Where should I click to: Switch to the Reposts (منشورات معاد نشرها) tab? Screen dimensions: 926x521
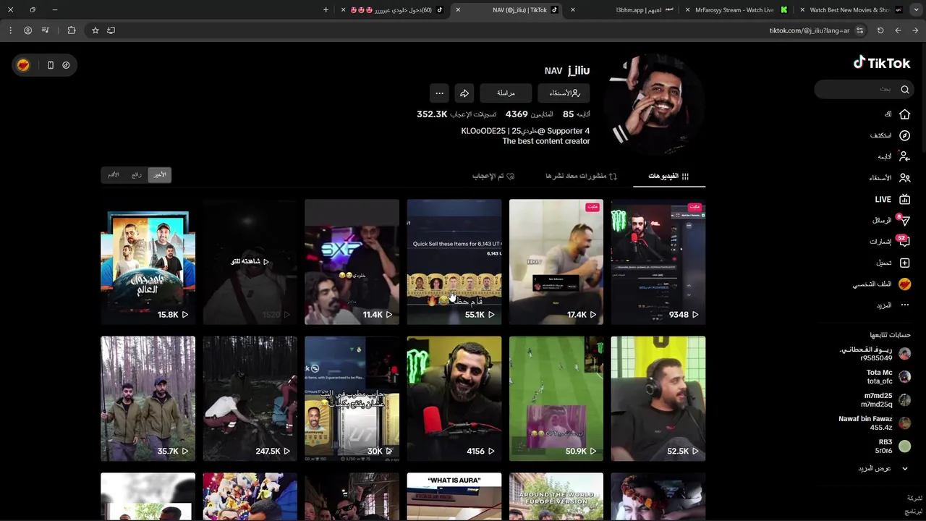click(x=581, y=176)
